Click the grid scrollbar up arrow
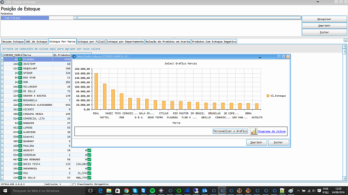This screenshot has width=348, height=195. pyautogui.click(x=344, y=46)
